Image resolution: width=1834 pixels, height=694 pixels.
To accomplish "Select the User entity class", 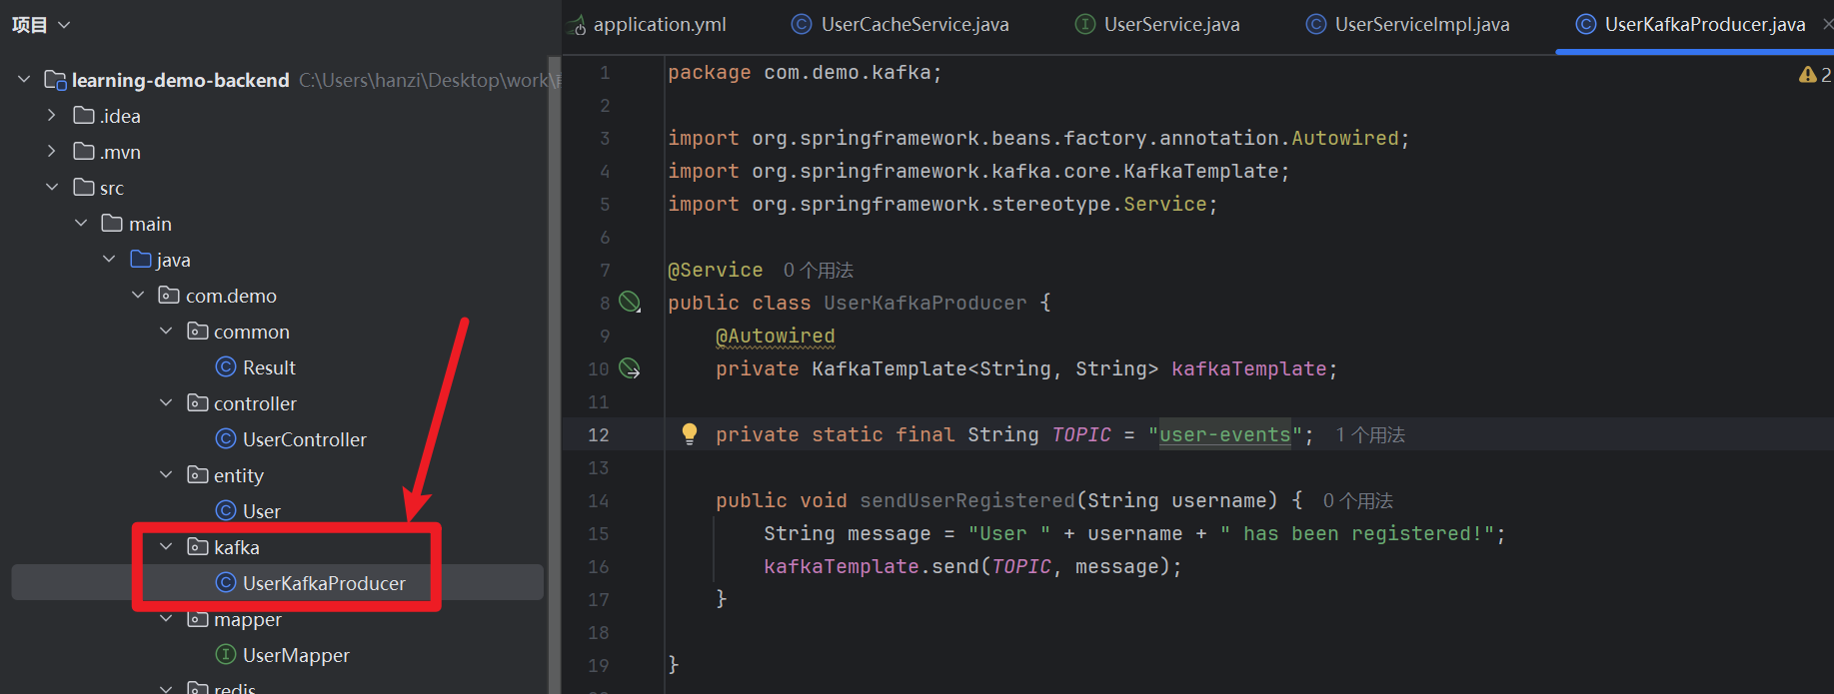I will [x=261, y=511].
